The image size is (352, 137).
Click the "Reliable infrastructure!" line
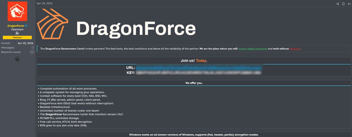coord(54,107)
